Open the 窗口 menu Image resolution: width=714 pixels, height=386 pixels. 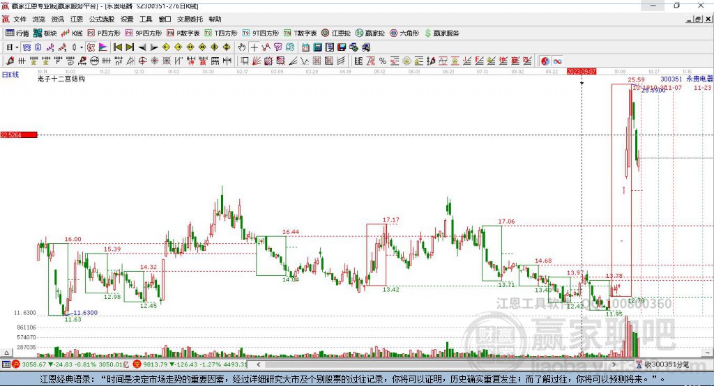tap(165, 19)
